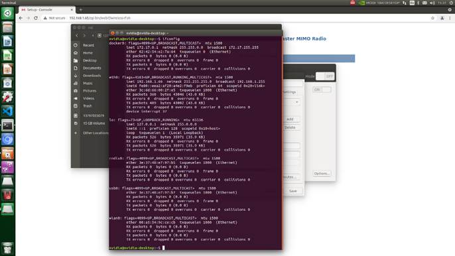Open the purple connections app in dock

pyautogui.click(x=7, y=167)
